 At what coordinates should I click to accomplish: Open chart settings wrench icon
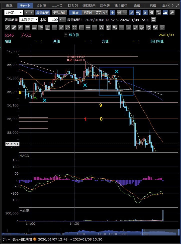point(172,13)
